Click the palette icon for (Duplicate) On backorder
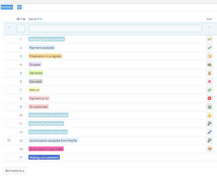Image resolution: width=217 pixels, height=177 pixels. [x=209, y=149]
